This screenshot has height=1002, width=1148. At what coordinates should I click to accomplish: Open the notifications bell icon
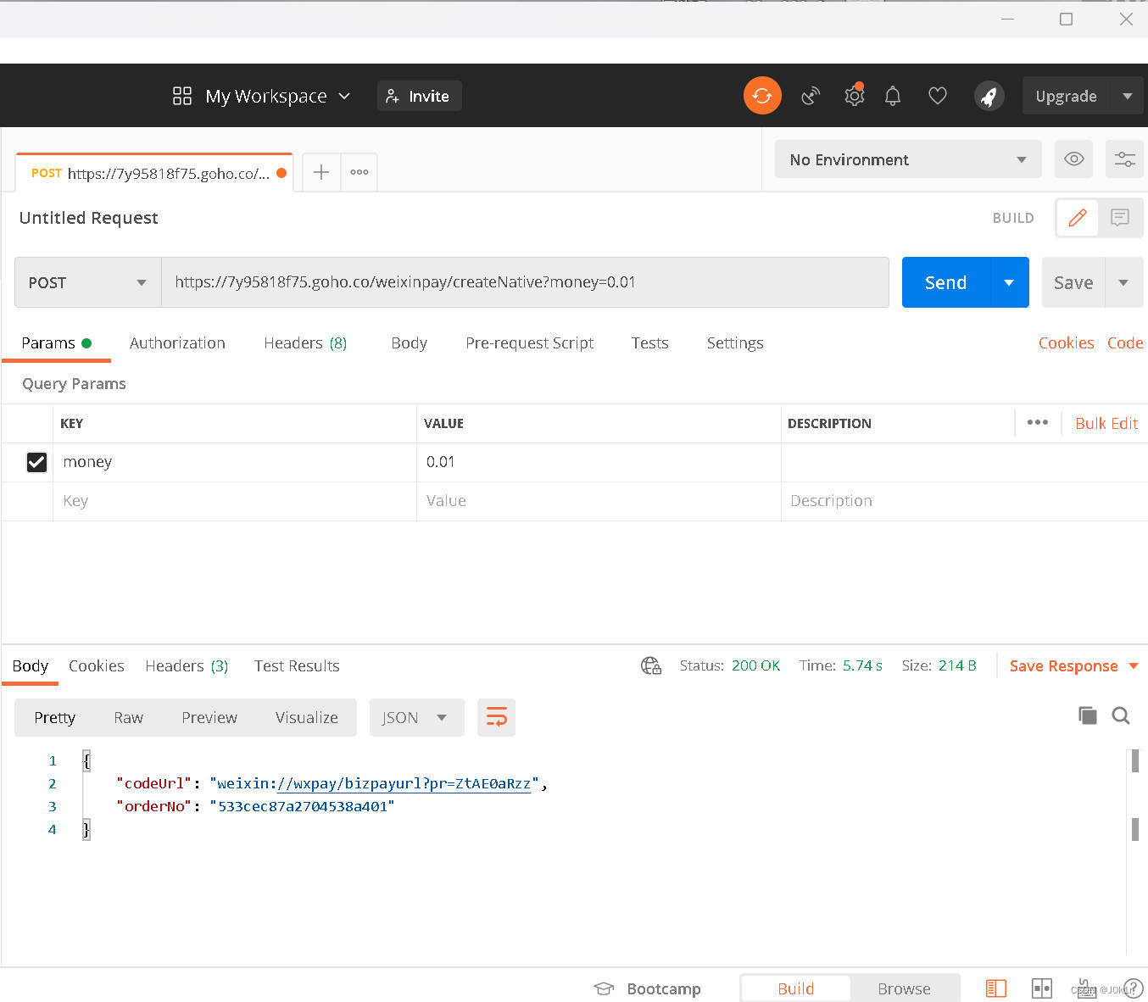click(893, 96)
